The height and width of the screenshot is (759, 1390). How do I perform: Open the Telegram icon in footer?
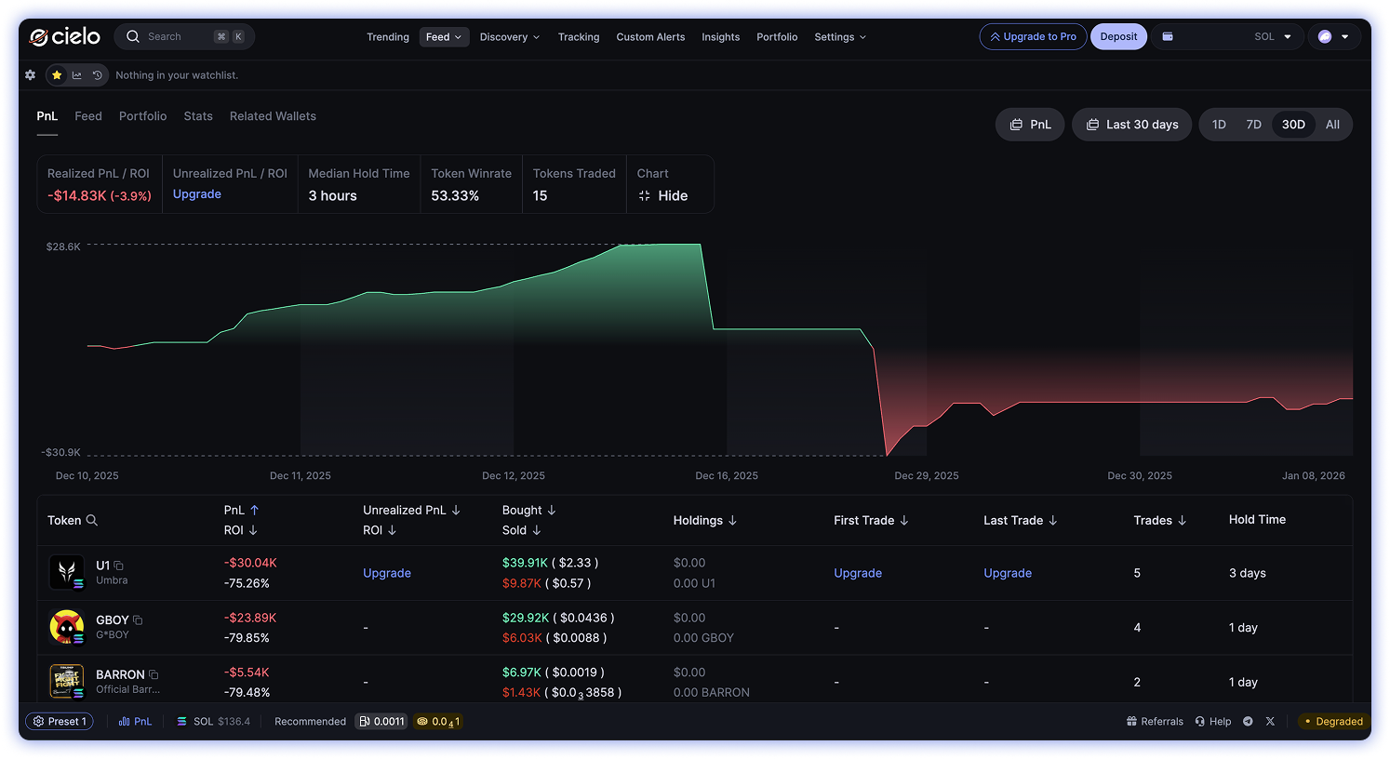[x=1248, y=722]
